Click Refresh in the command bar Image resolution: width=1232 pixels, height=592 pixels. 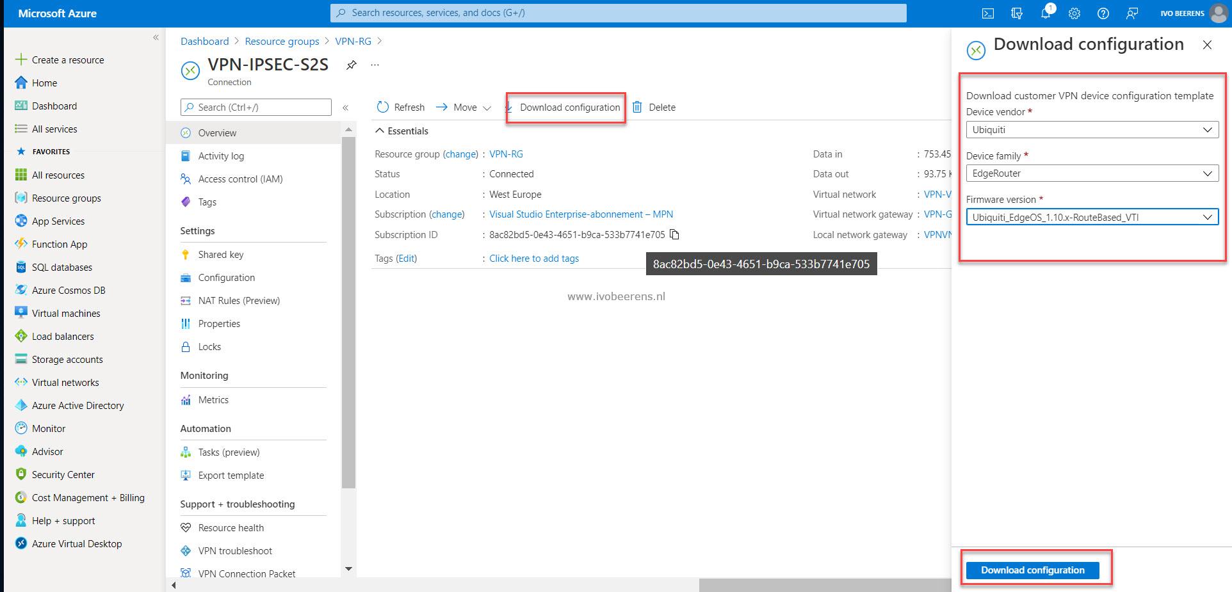tap(401, 107)
